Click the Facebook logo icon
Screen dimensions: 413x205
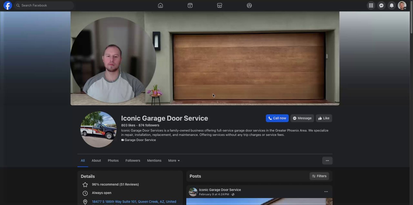[x=8, y=5]
